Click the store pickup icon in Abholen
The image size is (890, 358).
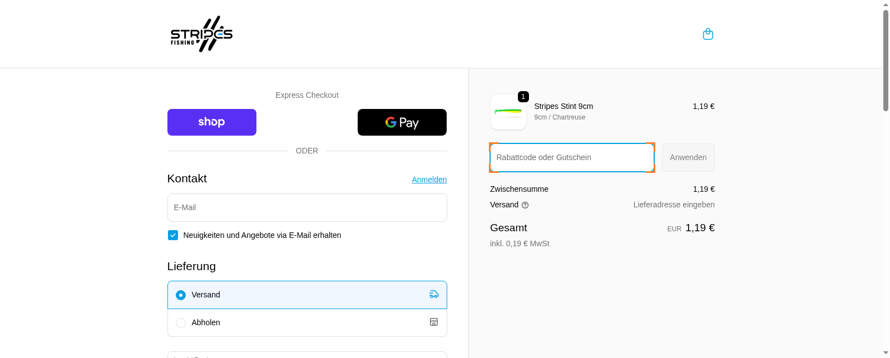click(x=434, y=322)
